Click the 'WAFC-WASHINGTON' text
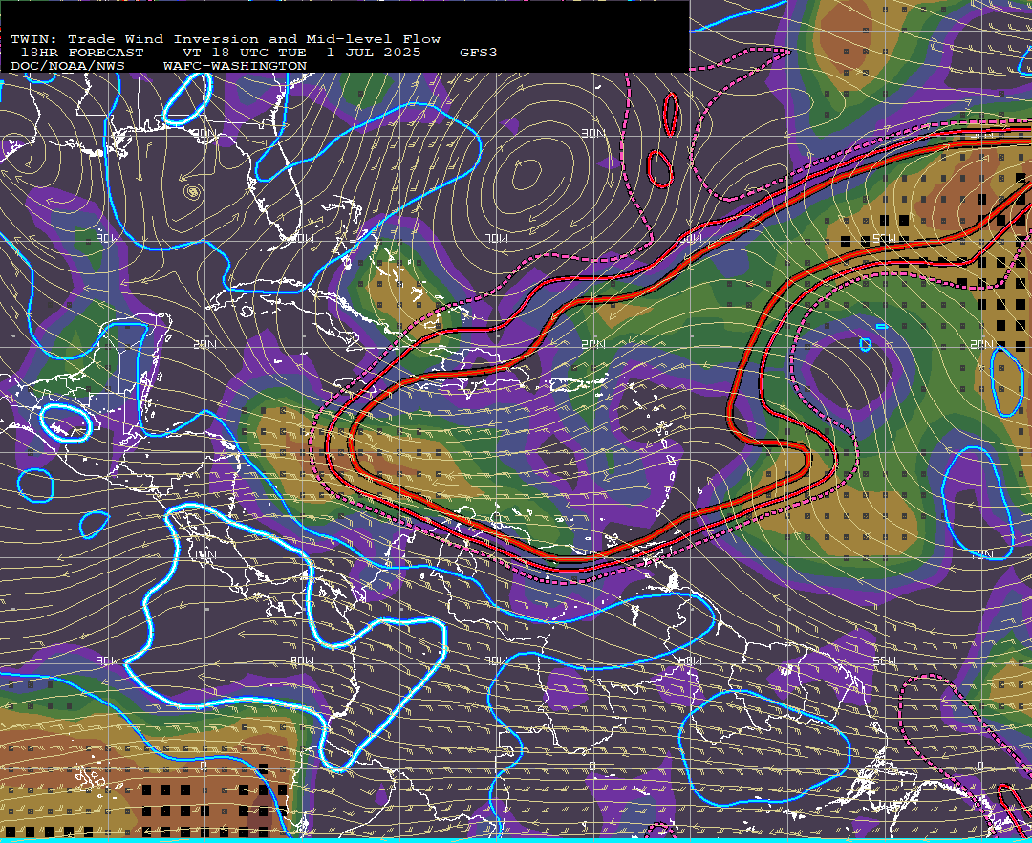Image resolution: width=1032 pixels, height=843 pixels. point(235,66)
